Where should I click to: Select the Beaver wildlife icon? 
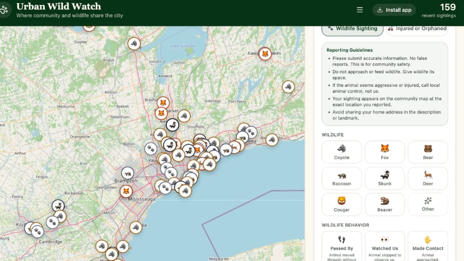coord(384,204)
